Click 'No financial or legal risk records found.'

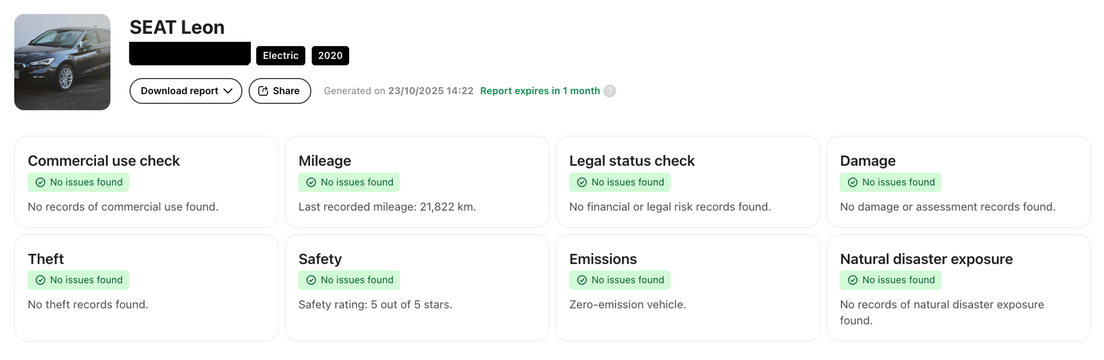point(670,207)
